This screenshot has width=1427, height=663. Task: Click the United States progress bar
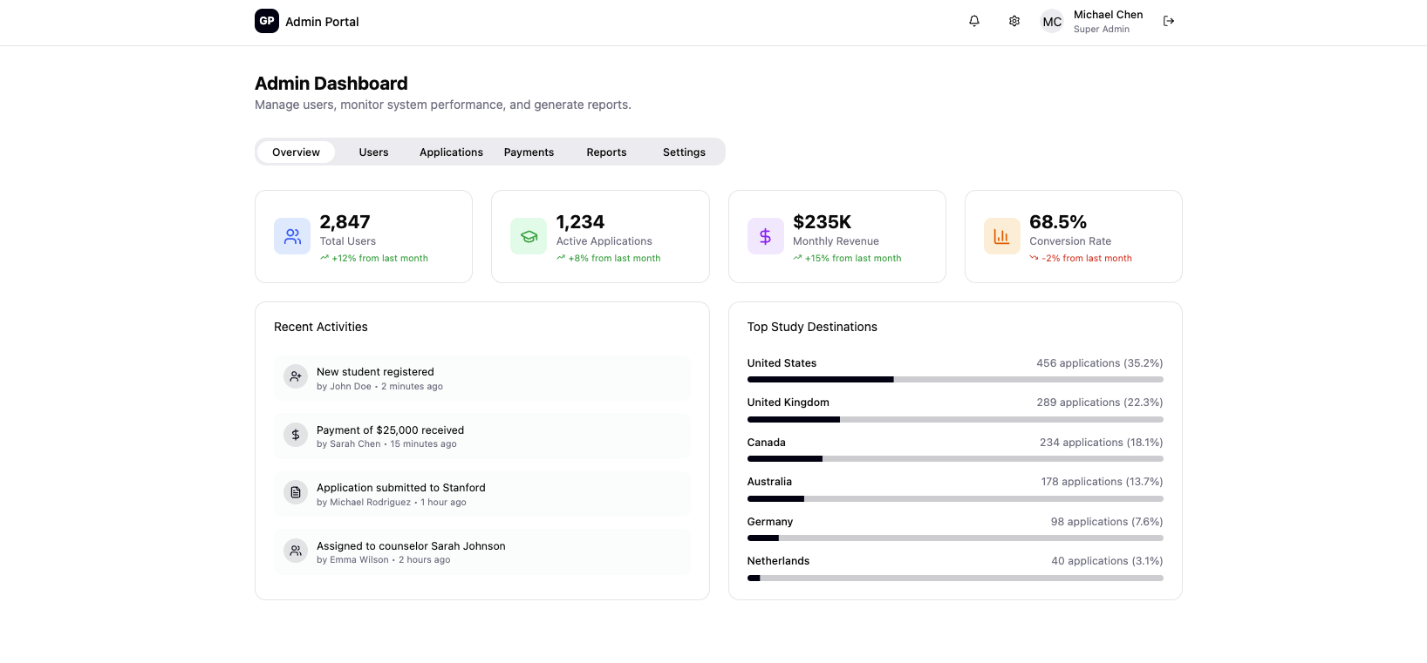point(954,380)
